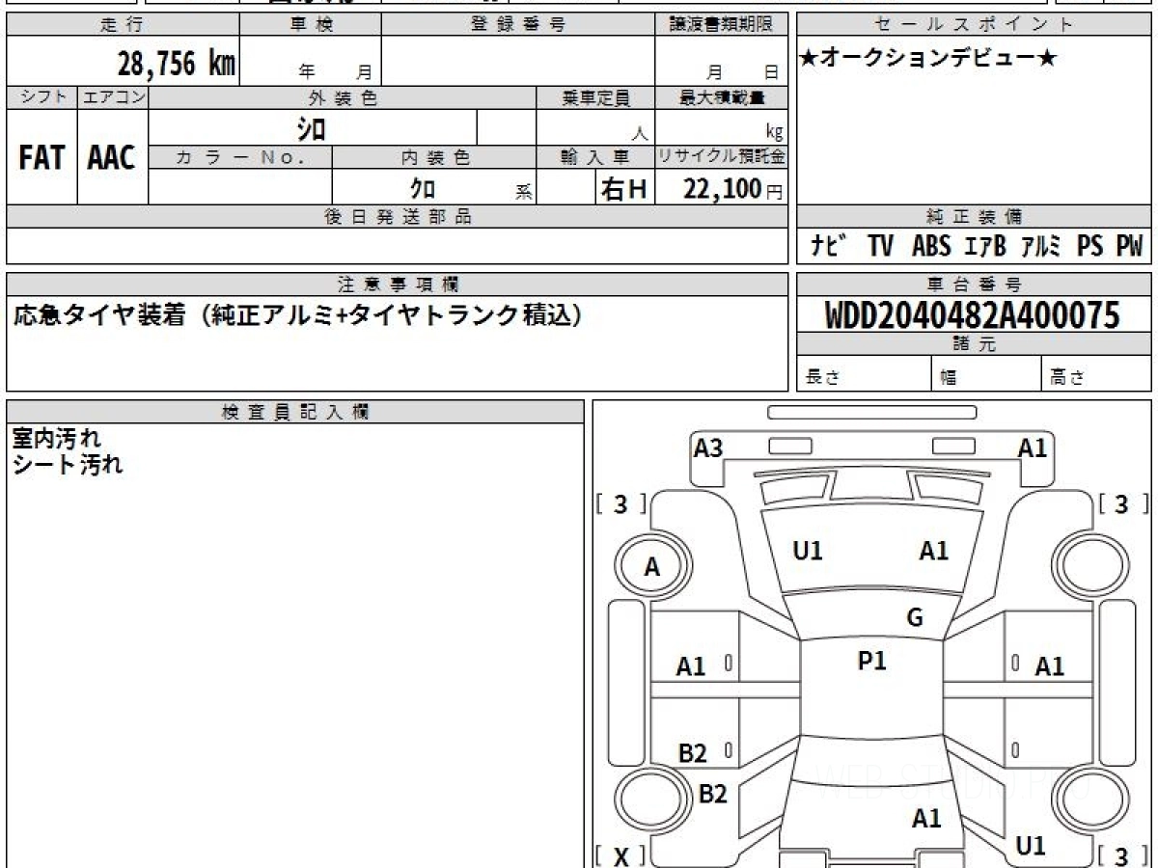The image size is (1158, 868).
Task: Click the 純正装備 section header
Action: pos(974,217)
